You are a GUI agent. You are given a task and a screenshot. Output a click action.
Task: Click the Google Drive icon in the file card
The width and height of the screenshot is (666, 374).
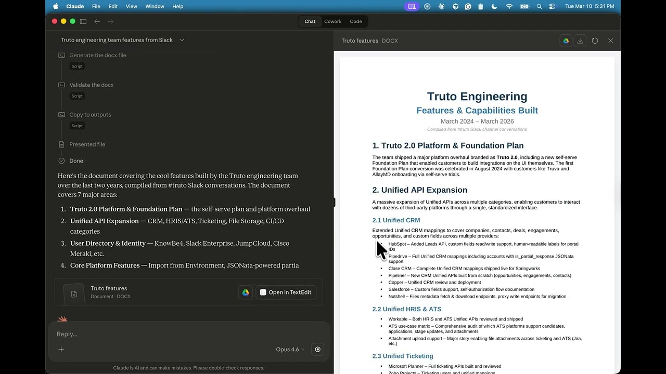[246, 292]
